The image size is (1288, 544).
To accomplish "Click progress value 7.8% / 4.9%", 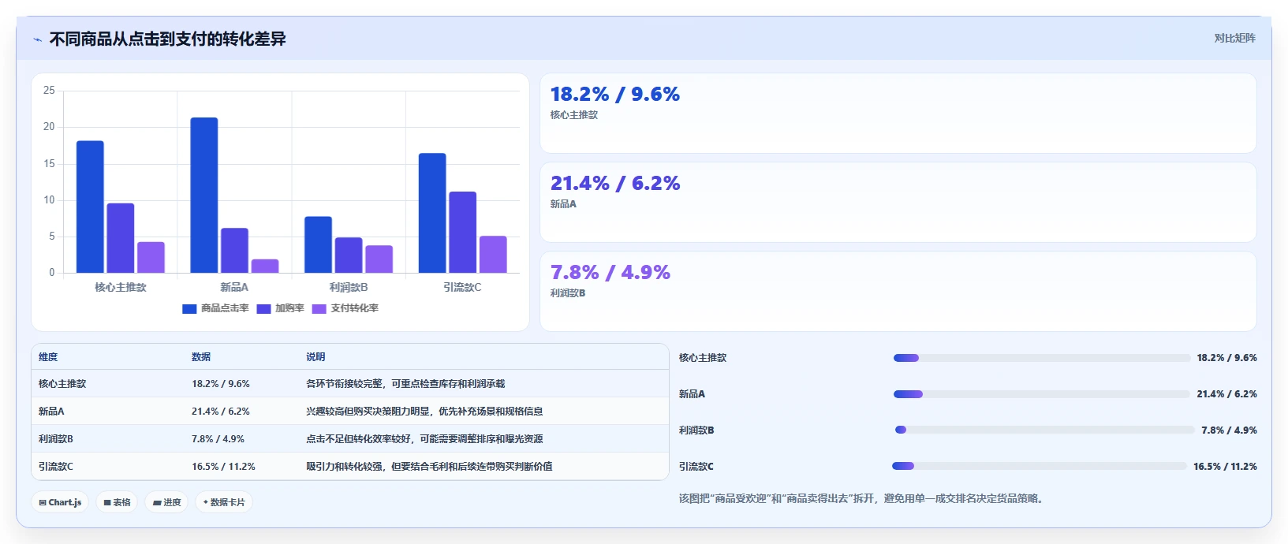I will coord(1229,430).
